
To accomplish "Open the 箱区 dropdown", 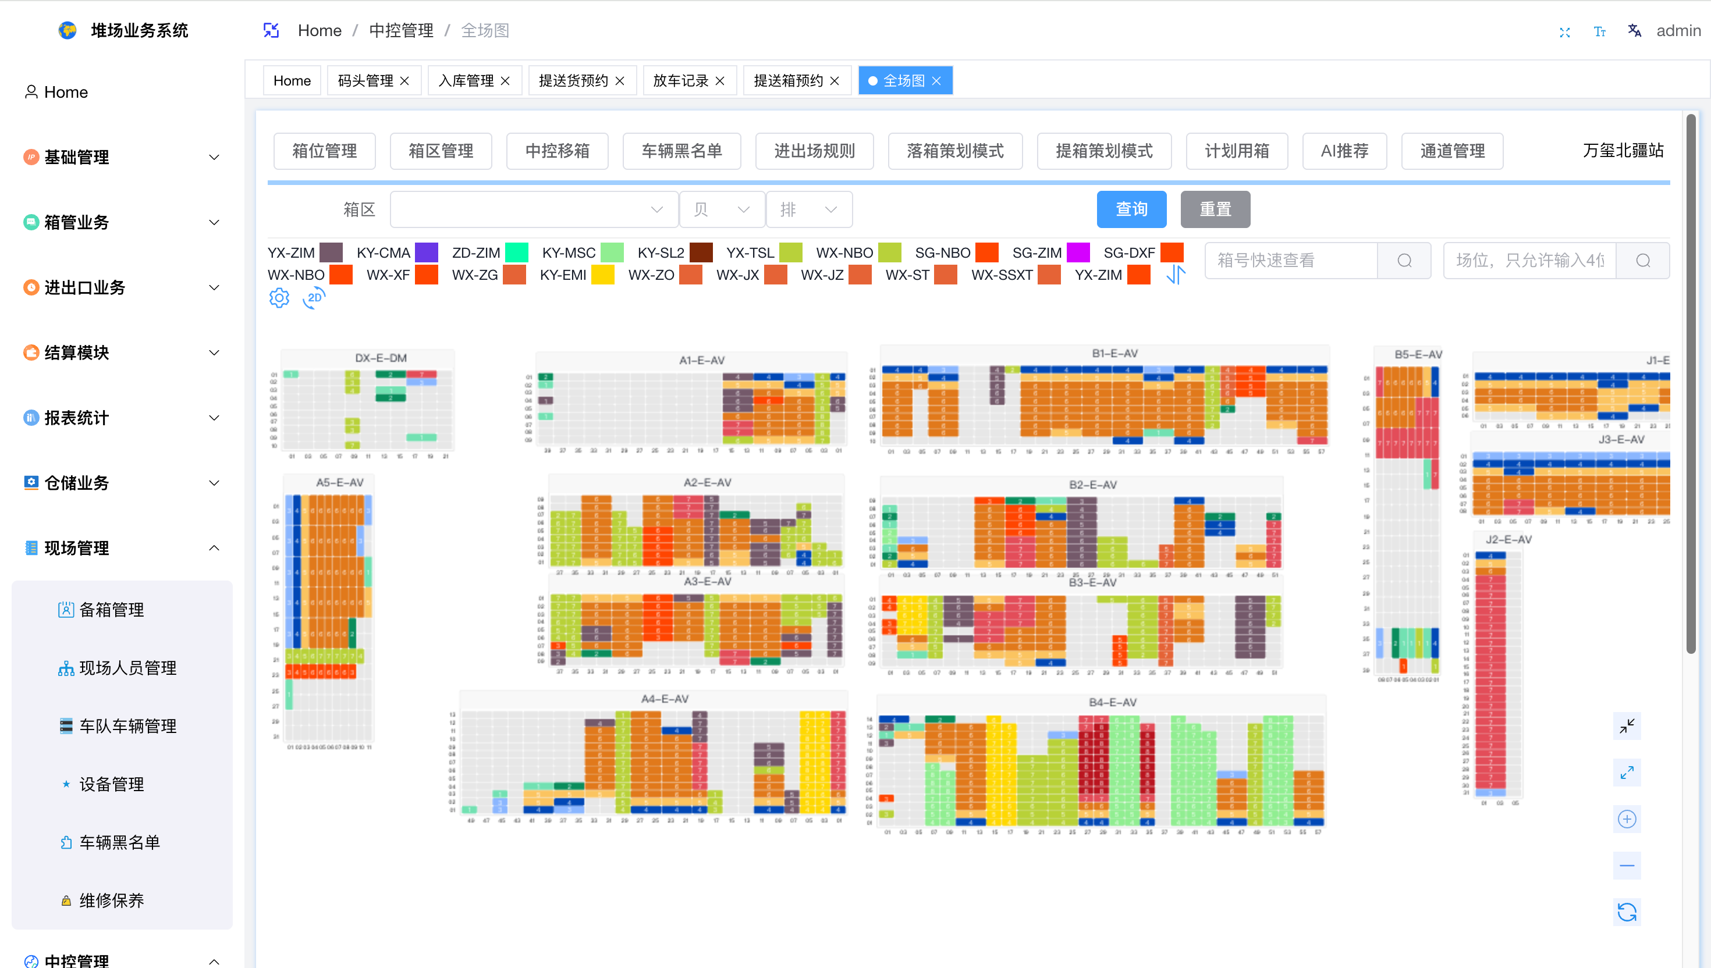I will (x=534, y=210).
